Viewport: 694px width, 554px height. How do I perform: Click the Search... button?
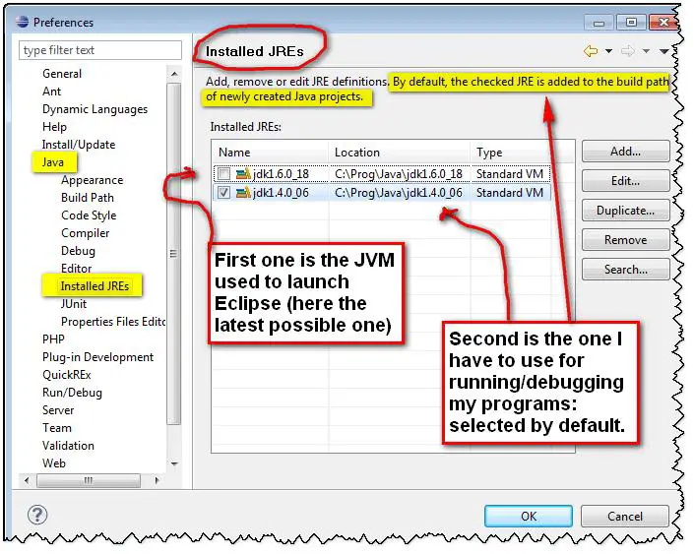tap(625, 269)
